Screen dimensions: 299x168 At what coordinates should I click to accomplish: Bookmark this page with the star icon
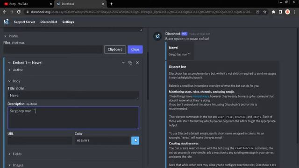(x=265, y=12)
